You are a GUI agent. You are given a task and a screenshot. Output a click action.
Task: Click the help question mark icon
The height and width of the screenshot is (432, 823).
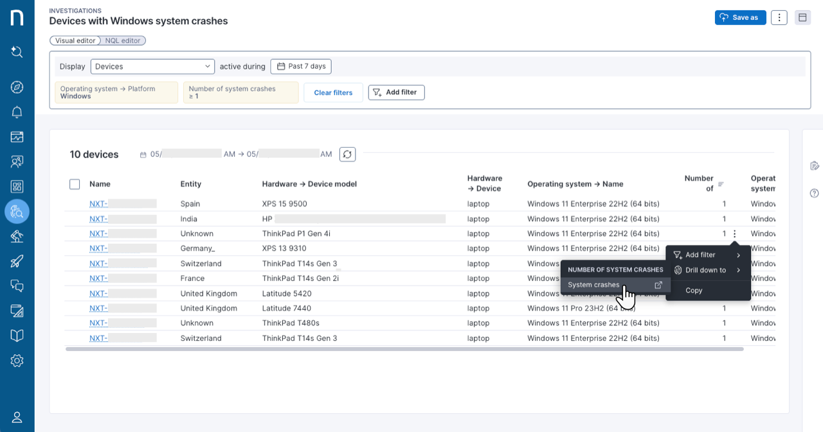(x=815, y=193)
